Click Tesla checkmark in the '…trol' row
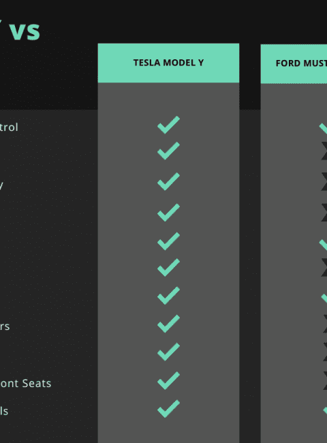Screen dimensions: 327x443 click(x=168, y=125)
